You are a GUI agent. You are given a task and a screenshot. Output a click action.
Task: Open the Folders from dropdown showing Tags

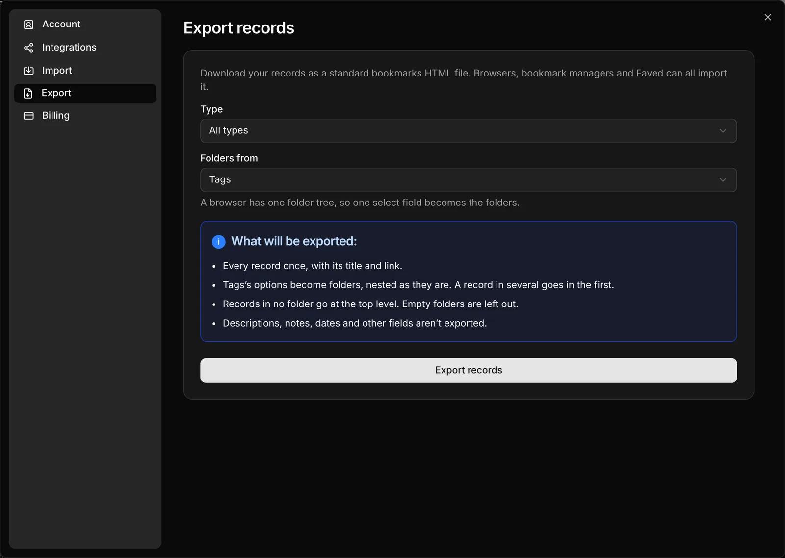click(x=469, y=180)
